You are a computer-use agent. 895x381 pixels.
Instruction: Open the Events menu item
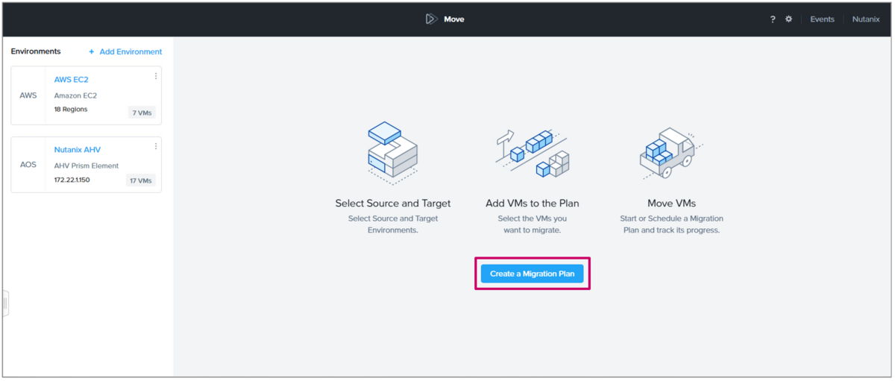822,19
